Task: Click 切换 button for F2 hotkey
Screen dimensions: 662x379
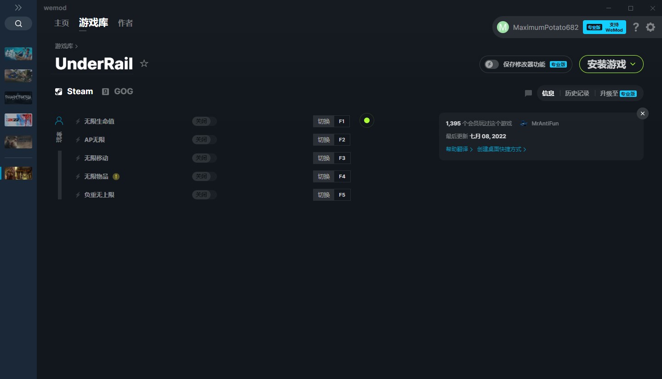Action: point(324,140)
